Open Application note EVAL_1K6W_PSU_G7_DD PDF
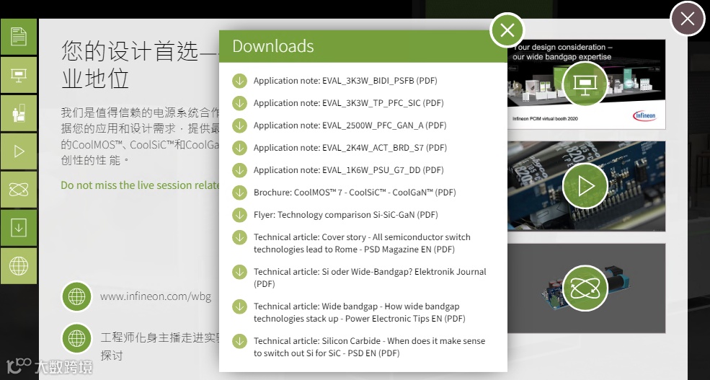Screen dimensions: 710x380 coord(349,170)
